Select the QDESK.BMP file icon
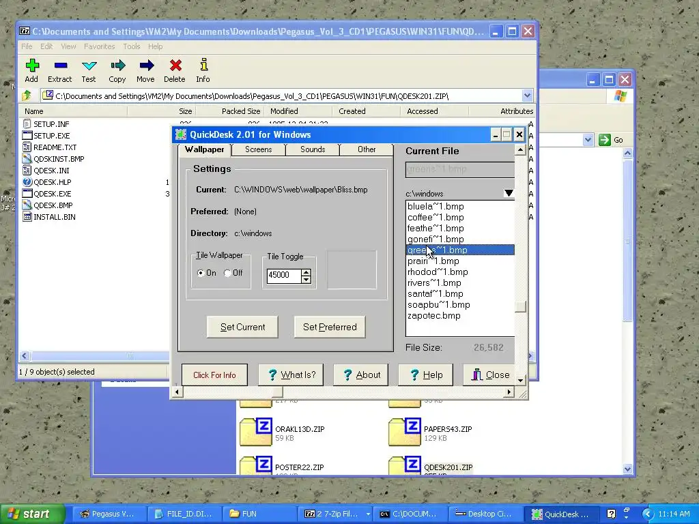This screenshot has width=699, height=524. (27, 205)
